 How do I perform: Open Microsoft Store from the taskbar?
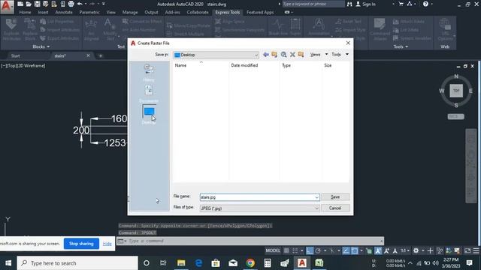[216, 263]
